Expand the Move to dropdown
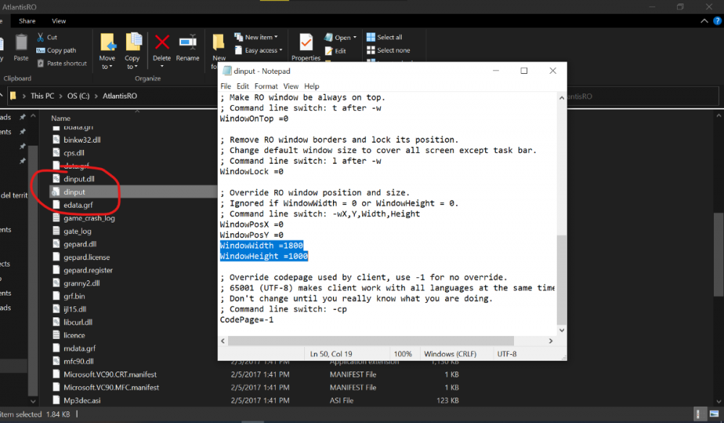Viewport: 724px width, 423px height. [x=107, y=67]
